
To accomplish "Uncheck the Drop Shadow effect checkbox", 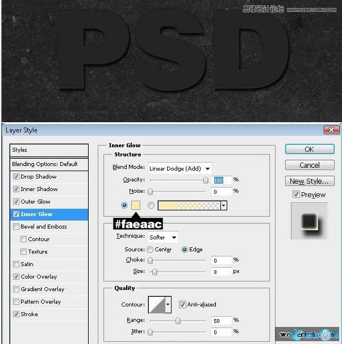I will (15, 177).
